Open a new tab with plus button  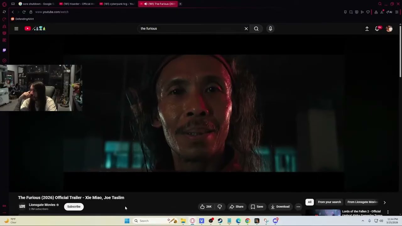point(180,4)
